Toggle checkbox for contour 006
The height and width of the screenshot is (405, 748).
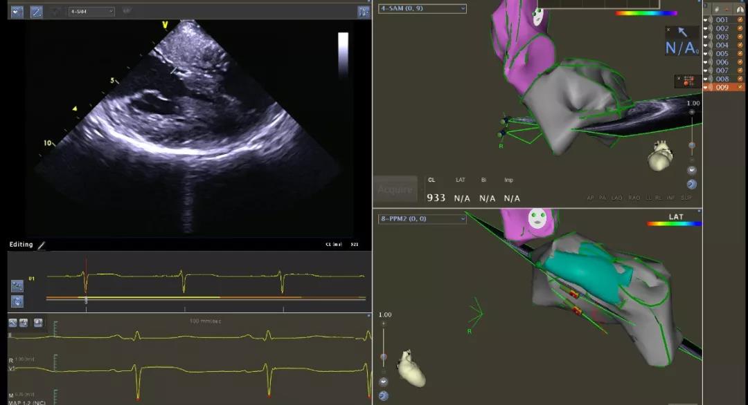740,62
